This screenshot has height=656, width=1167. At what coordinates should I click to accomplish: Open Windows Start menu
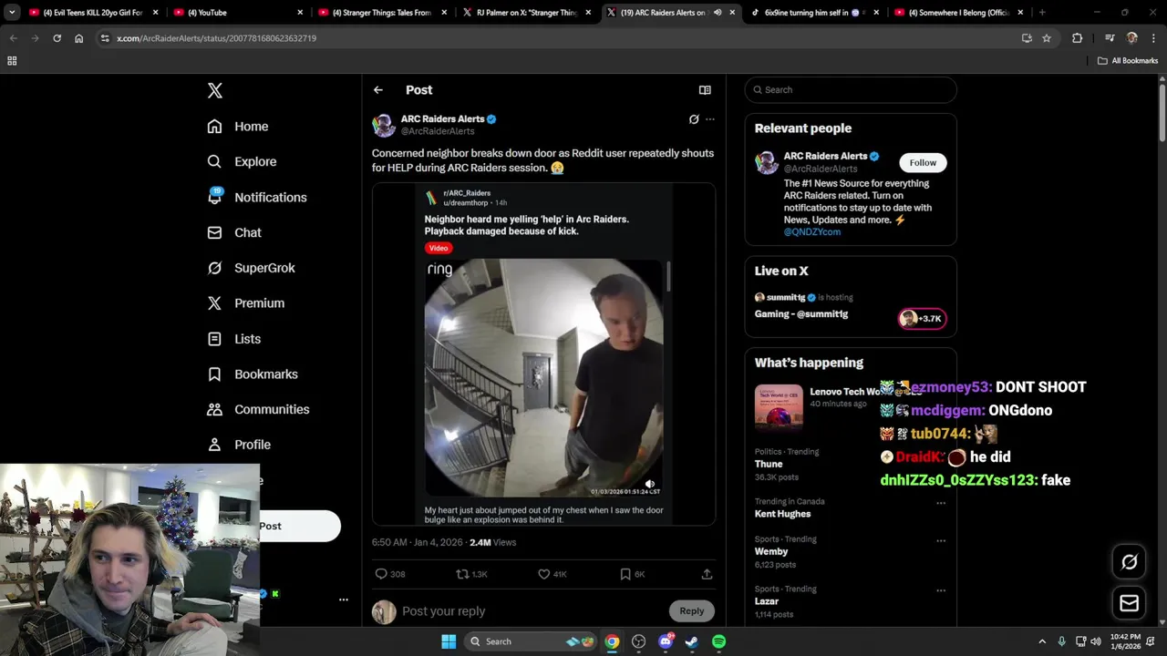click(449, 641)
